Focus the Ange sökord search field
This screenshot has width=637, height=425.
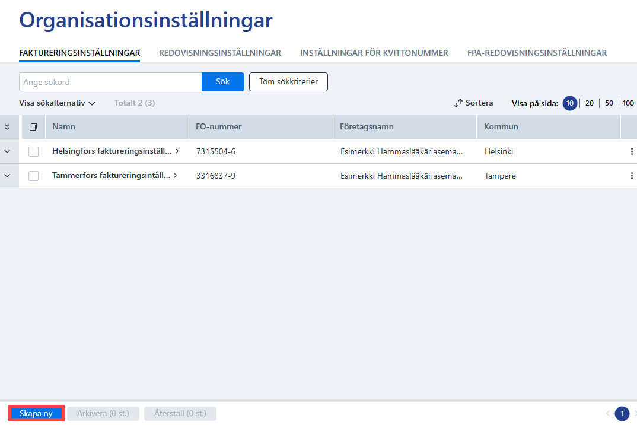[110, 82]
